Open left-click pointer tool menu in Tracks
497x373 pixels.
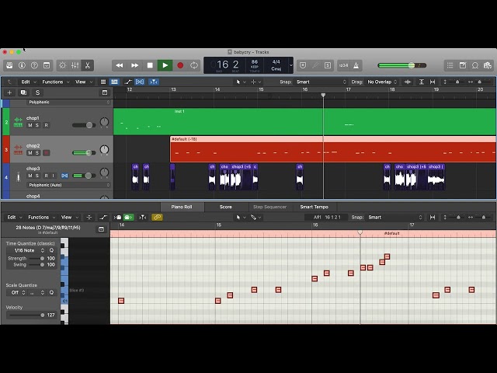pyautogui.click(x=241, y=82)
